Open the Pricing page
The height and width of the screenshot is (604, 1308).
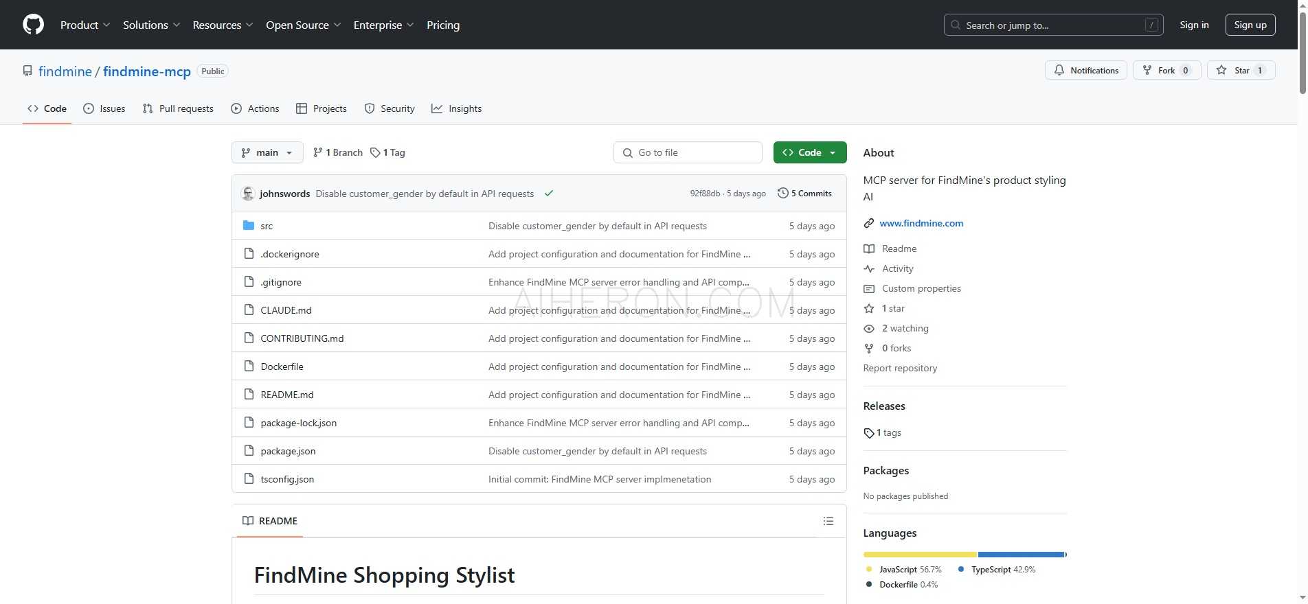443,25
